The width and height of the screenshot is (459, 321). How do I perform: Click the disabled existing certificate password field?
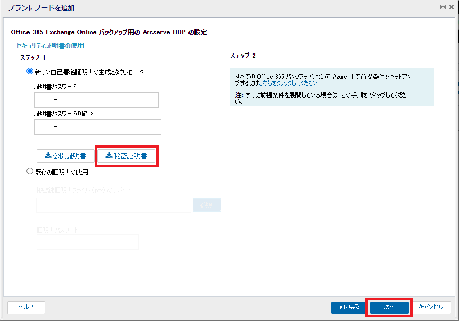pos(88,242)
